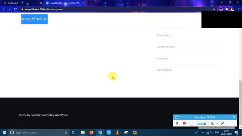Open the Windows notification center
Image resolution: width=242 pixels, height=136 pixels.
236,133
